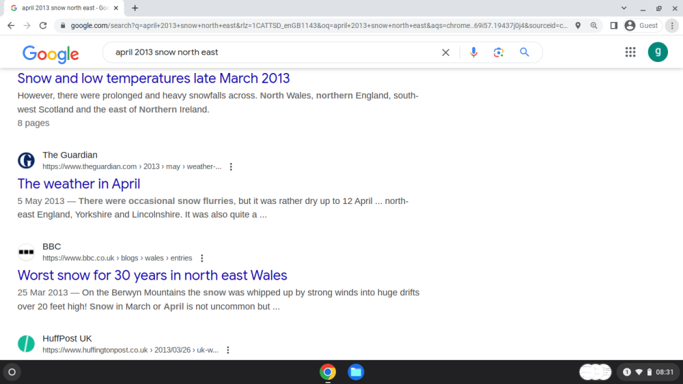Viewport: 683px width, 384px height.
Task: Search by image with the Lens icon
Action: [x=499, y=53]
